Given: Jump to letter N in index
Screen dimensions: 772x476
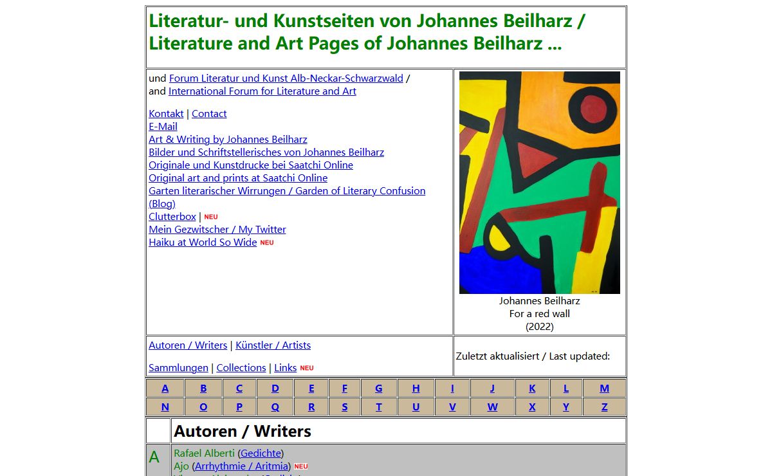Looking at the screenshot, I should point(165,407).
